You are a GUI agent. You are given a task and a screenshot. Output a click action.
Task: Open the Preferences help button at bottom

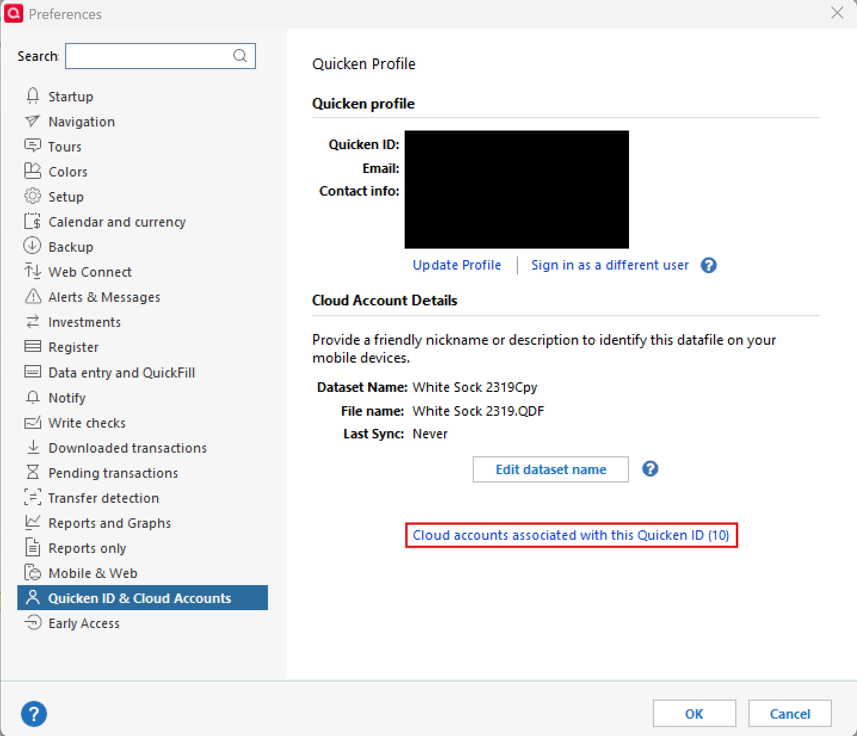[34, 714]
